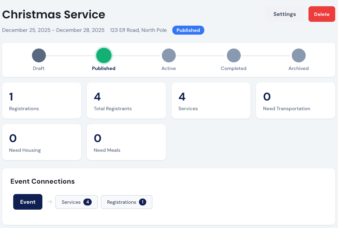The width and height of the screenshot is (338, 228).
Task: Set event status to Active
Action: 168,55
